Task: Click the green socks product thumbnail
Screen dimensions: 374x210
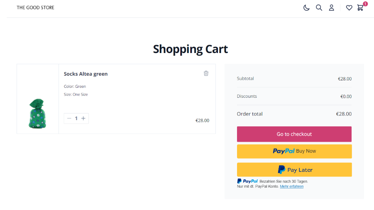Action: 37,113
